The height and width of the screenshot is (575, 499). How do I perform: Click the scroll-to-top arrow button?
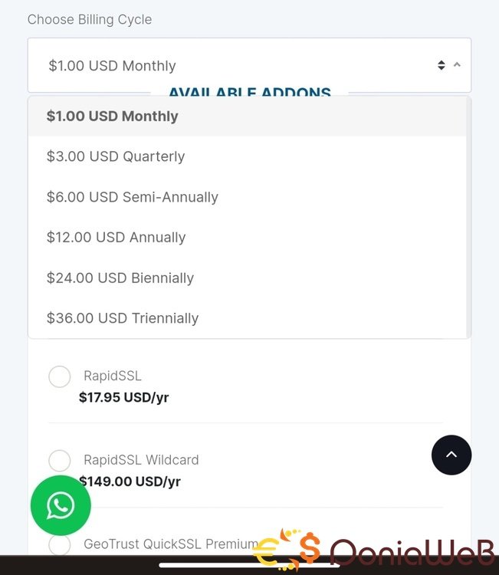pos(451,455)
